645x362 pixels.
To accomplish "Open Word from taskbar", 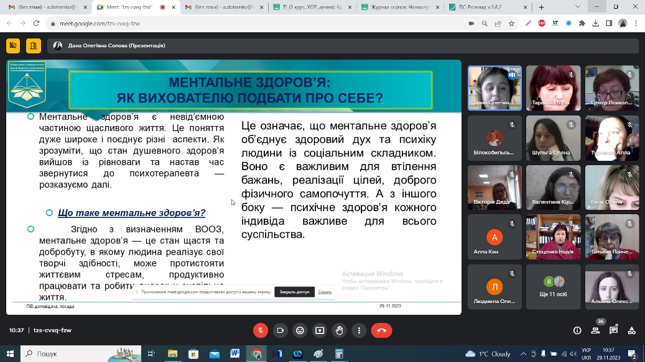I will tap(235, 354).
